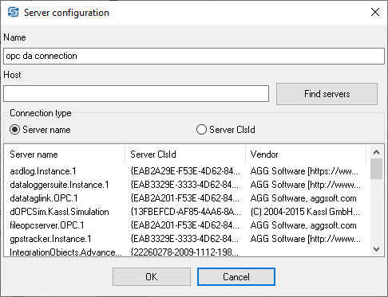This screenshot has height=297, width=388.
Task: Click ClsId {EAB2A29E-F53E-4D62-84... cell
Action: tap(185, 171)
